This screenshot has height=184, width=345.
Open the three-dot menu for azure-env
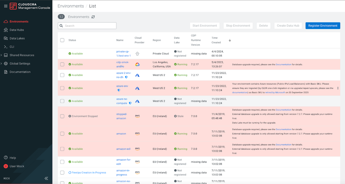(x=338, y=88)
